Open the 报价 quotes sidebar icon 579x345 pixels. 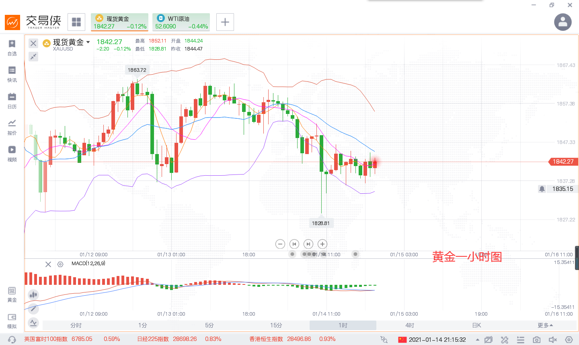(x=12, y=127)
